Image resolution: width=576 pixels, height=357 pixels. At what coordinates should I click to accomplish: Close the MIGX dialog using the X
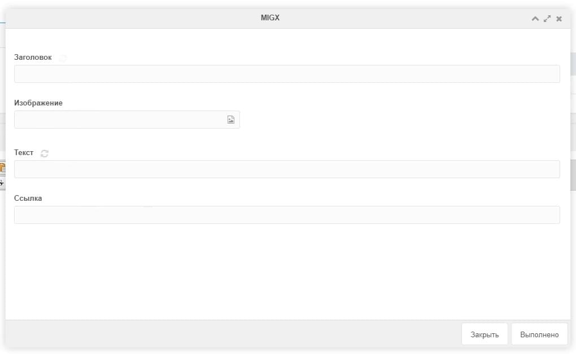point(558,19)
